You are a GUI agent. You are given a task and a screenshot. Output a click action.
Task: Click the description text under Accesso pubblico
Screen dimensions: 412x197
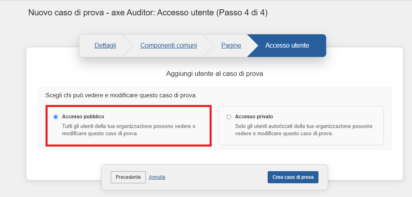(x=128, y=130)
